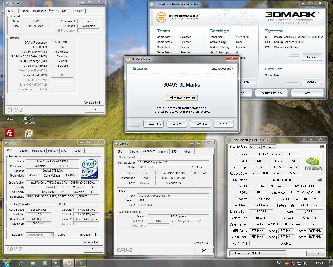Screen dimensions: 333x267
Task: Click the GPU-Z screenshot camera icon
Action: pyautogui.click(x=322, y=147)
